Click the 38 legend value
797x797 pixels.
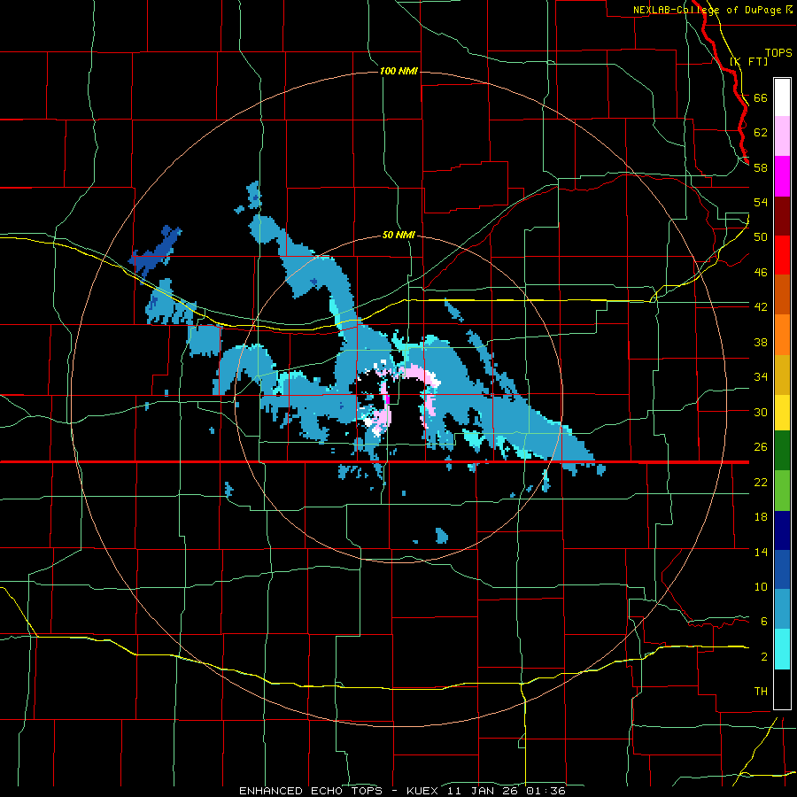coord(761,342)
